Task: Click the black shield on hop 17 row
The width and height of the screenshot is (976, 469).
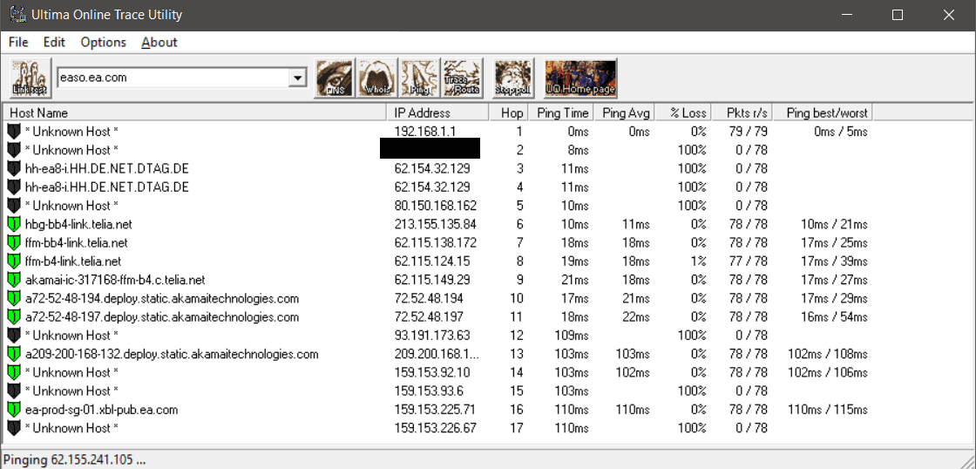Action: click(14, 429)
